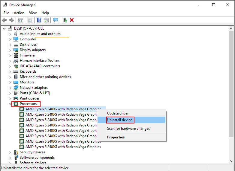The width and height of the screenshot is (235, 171).
Task: Click the drive icon next to Disk drives
Action: point(16,45)
